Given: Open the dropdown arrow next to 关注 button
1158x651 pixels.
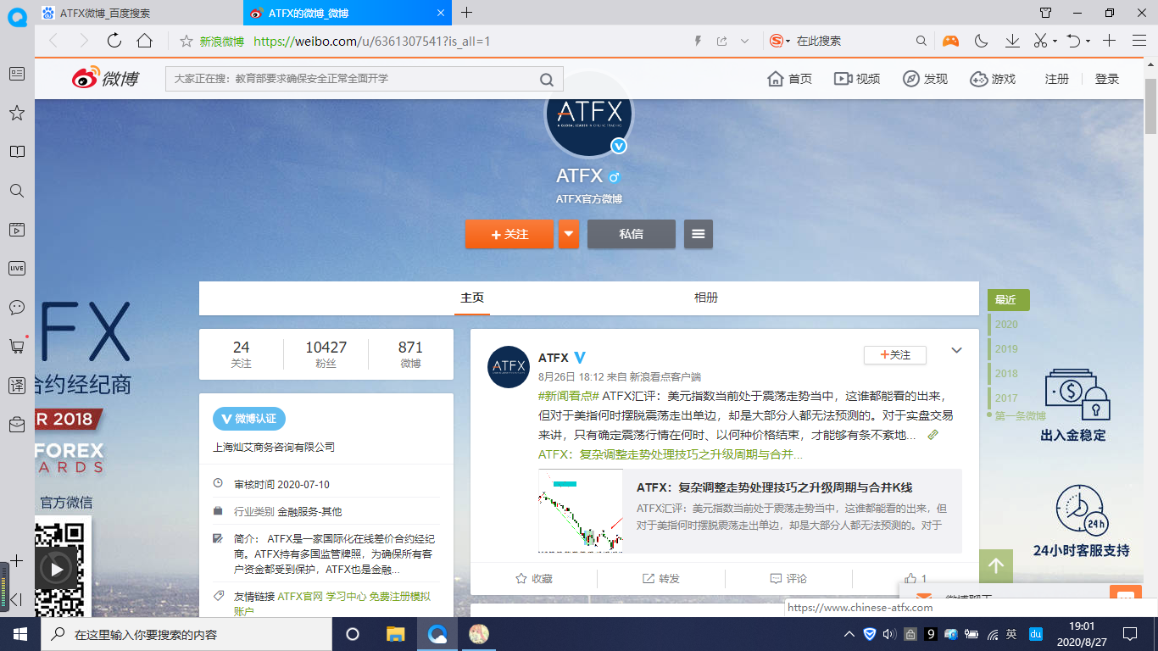Looking at the screenshot, I should (x=569, y=234).
